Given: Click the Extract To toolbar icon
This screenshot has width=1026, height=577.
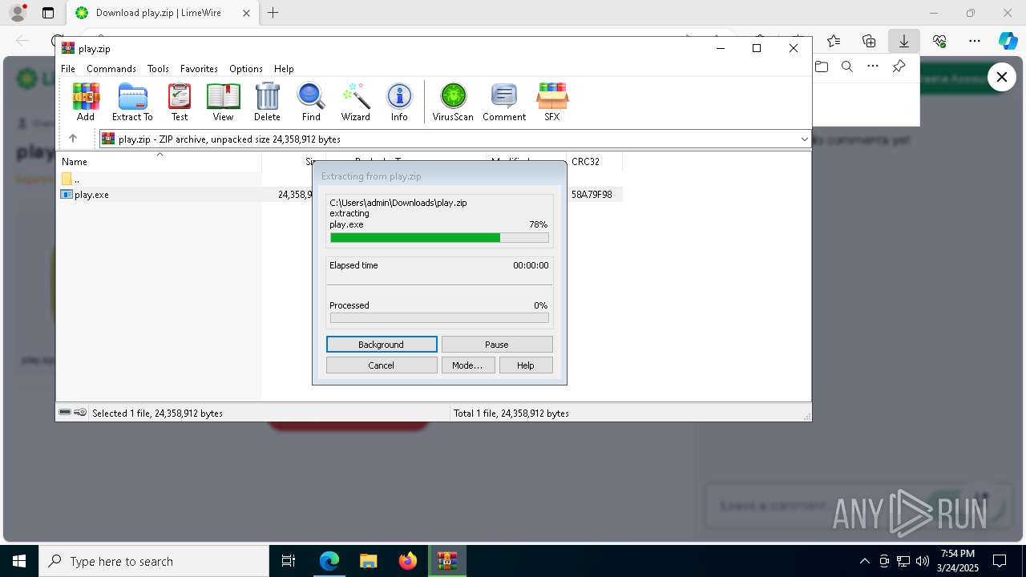Looking at the screenshot, I should (132, 102).
